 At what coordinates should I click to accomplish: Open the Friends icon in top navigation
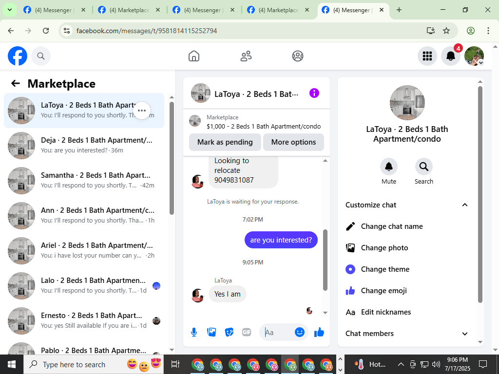[x=246, y=56]
